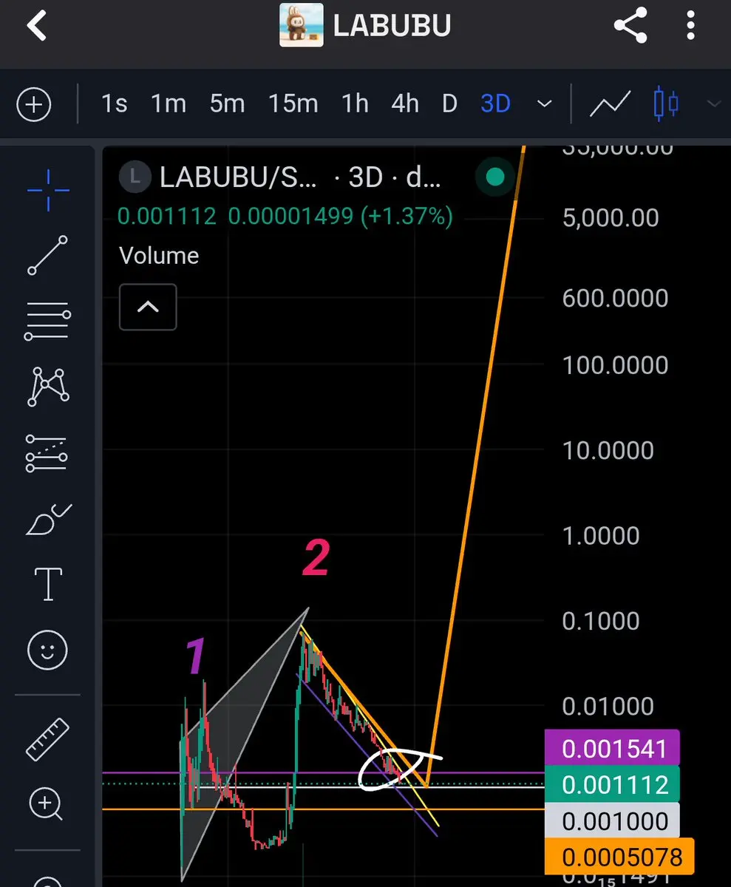Select the zoom in magnifier tool

[47, 803]
